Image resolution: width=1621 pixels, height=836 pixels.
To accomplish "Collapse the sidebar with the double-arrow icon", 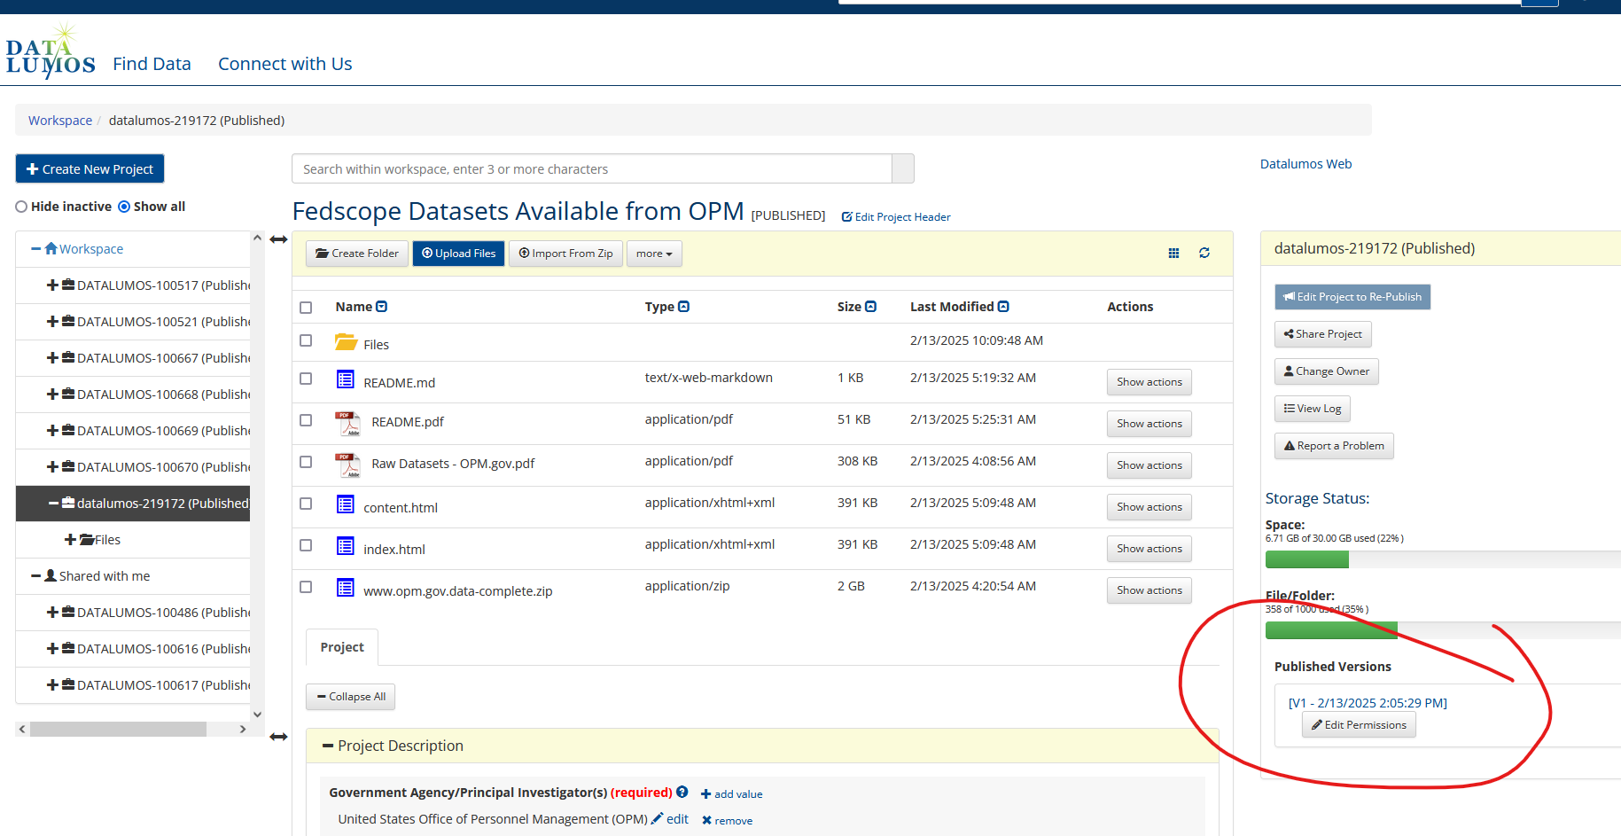I will click(278, 238).
